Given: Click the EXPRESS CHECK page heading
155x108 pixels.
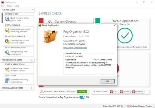Looking at the screenshot, I should click(50, 13).
